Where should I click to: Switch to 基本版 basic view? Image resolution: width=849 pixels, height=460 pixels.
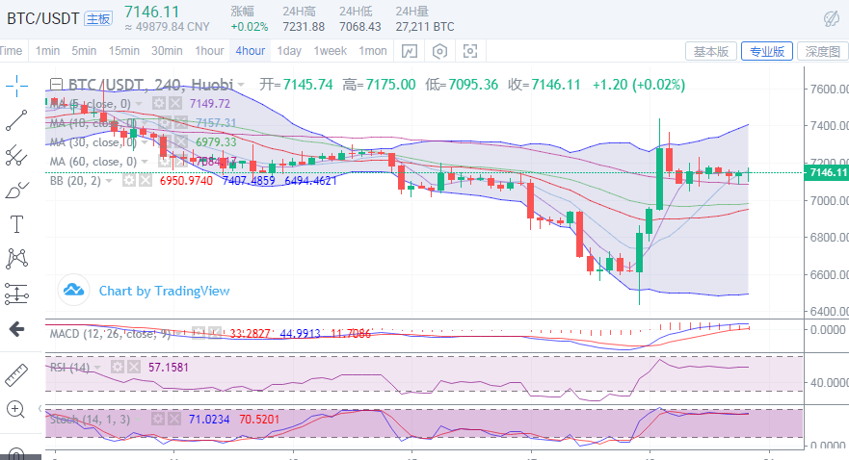click(x=711, y=51)
